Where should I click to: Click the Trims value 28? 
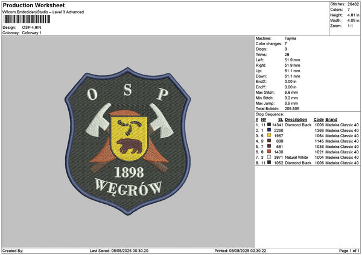[287, 55]
